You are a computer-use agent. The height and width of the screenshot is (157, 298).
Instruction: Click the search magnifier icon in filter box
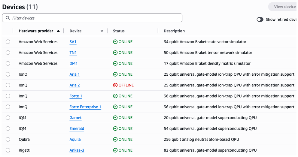[x=8, y=18]
